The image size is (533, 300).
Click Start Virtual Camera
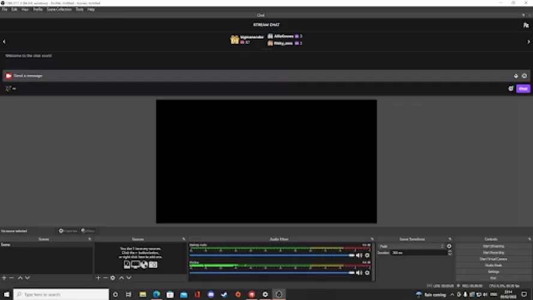(493, 259)
